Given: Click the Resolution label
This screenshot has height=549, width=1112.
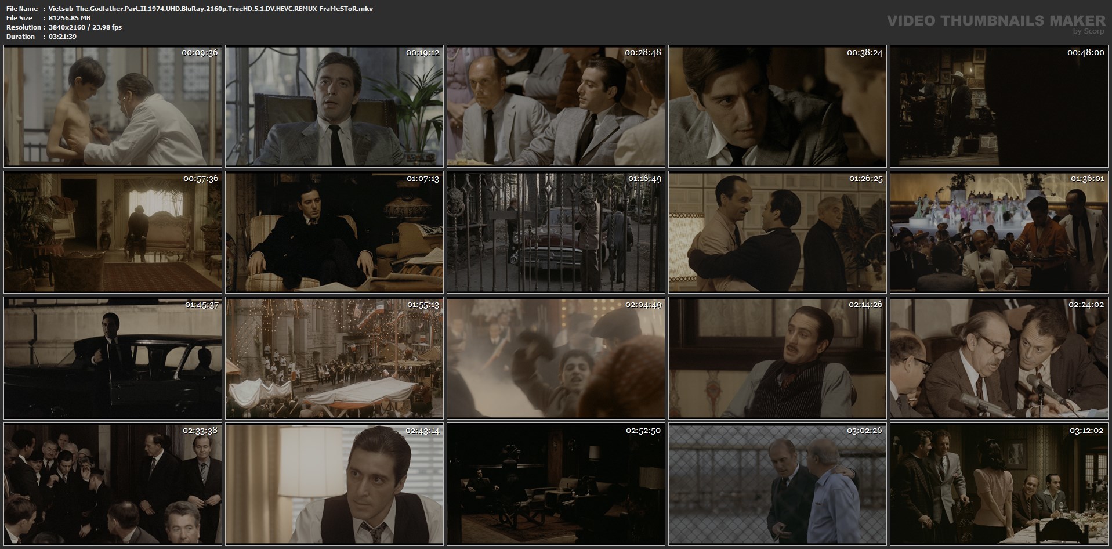Looking at the screenshot, I should (x=24, y=27).
